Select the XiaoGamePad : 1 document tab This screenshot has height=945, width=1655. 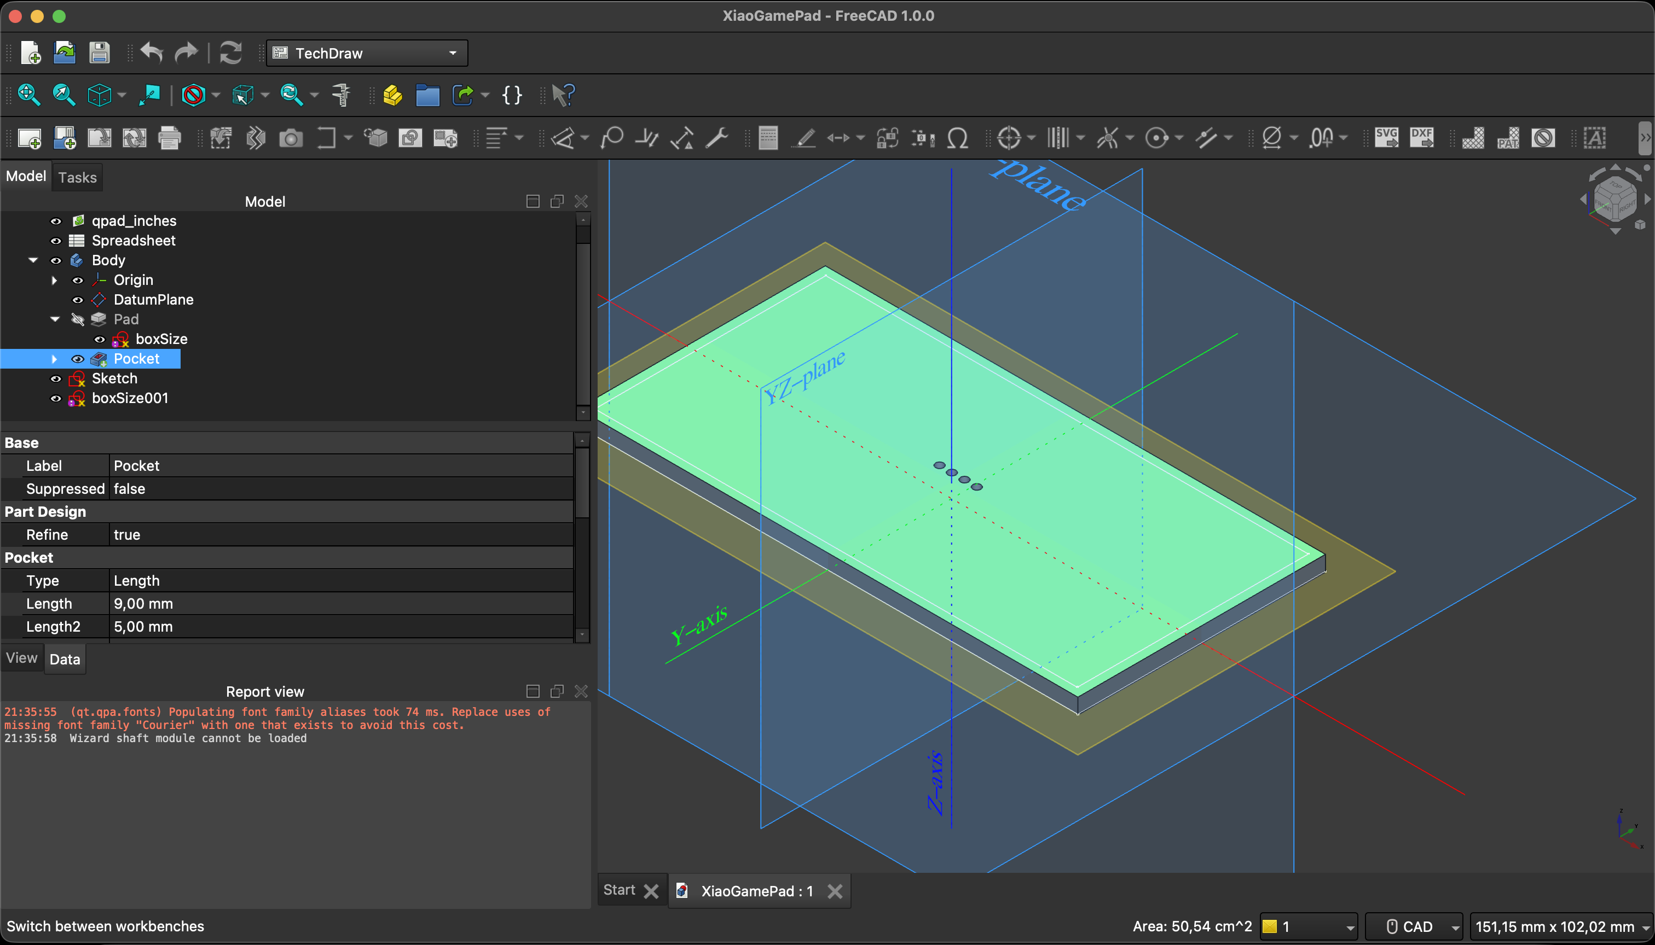757,890
